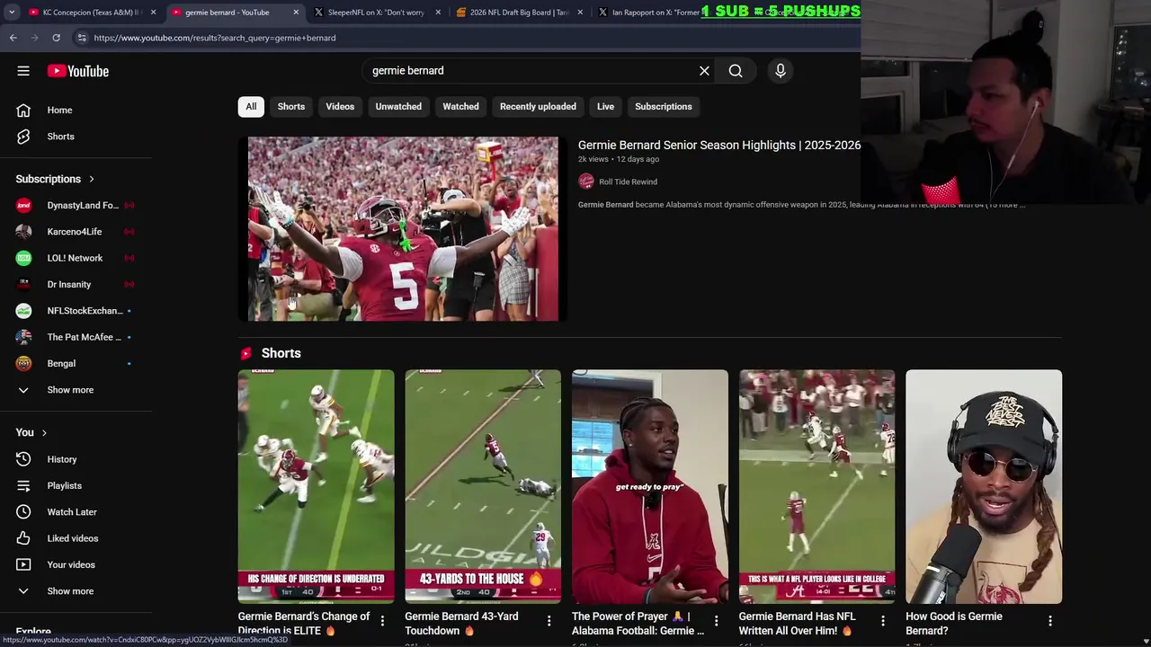Select the Subscriptions filter chip
Screen dimensions: 1151x647
(664, 106)
